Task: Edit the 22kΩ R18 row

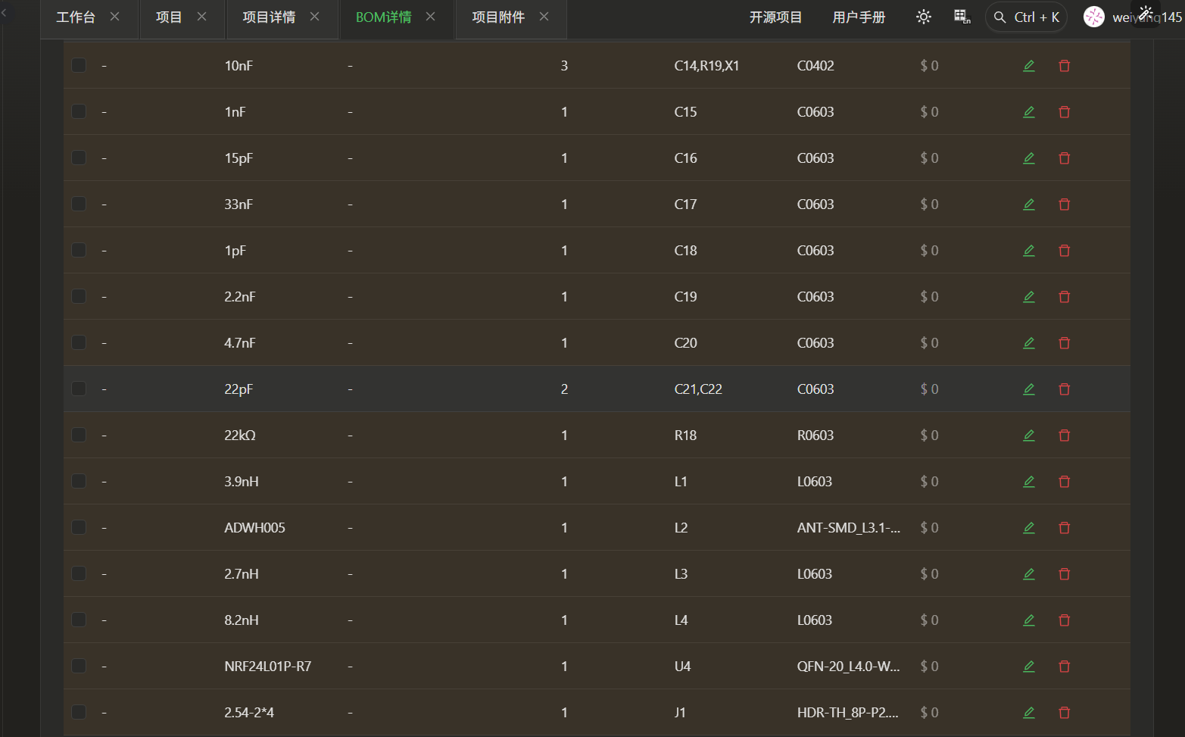Action: point(1028,436)
